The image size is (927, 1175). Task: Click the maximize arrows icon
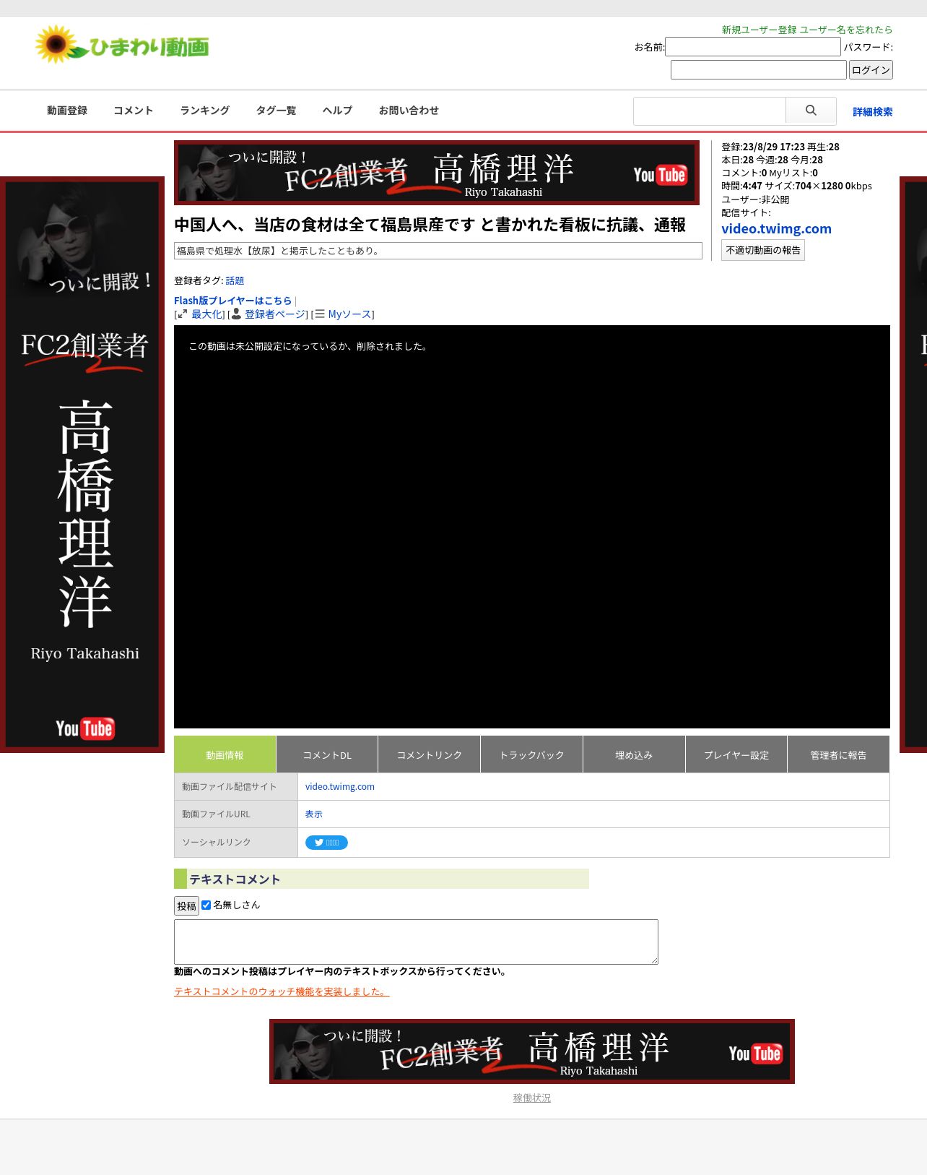pos(182,314)
